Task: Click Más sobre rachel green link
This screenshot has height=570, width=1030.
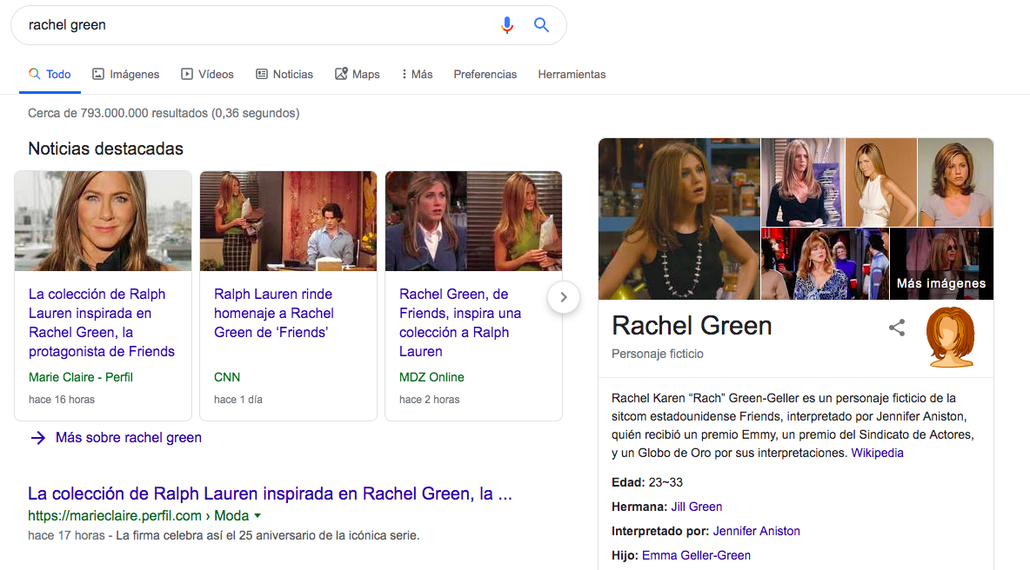Action: (x=128, y=438)
